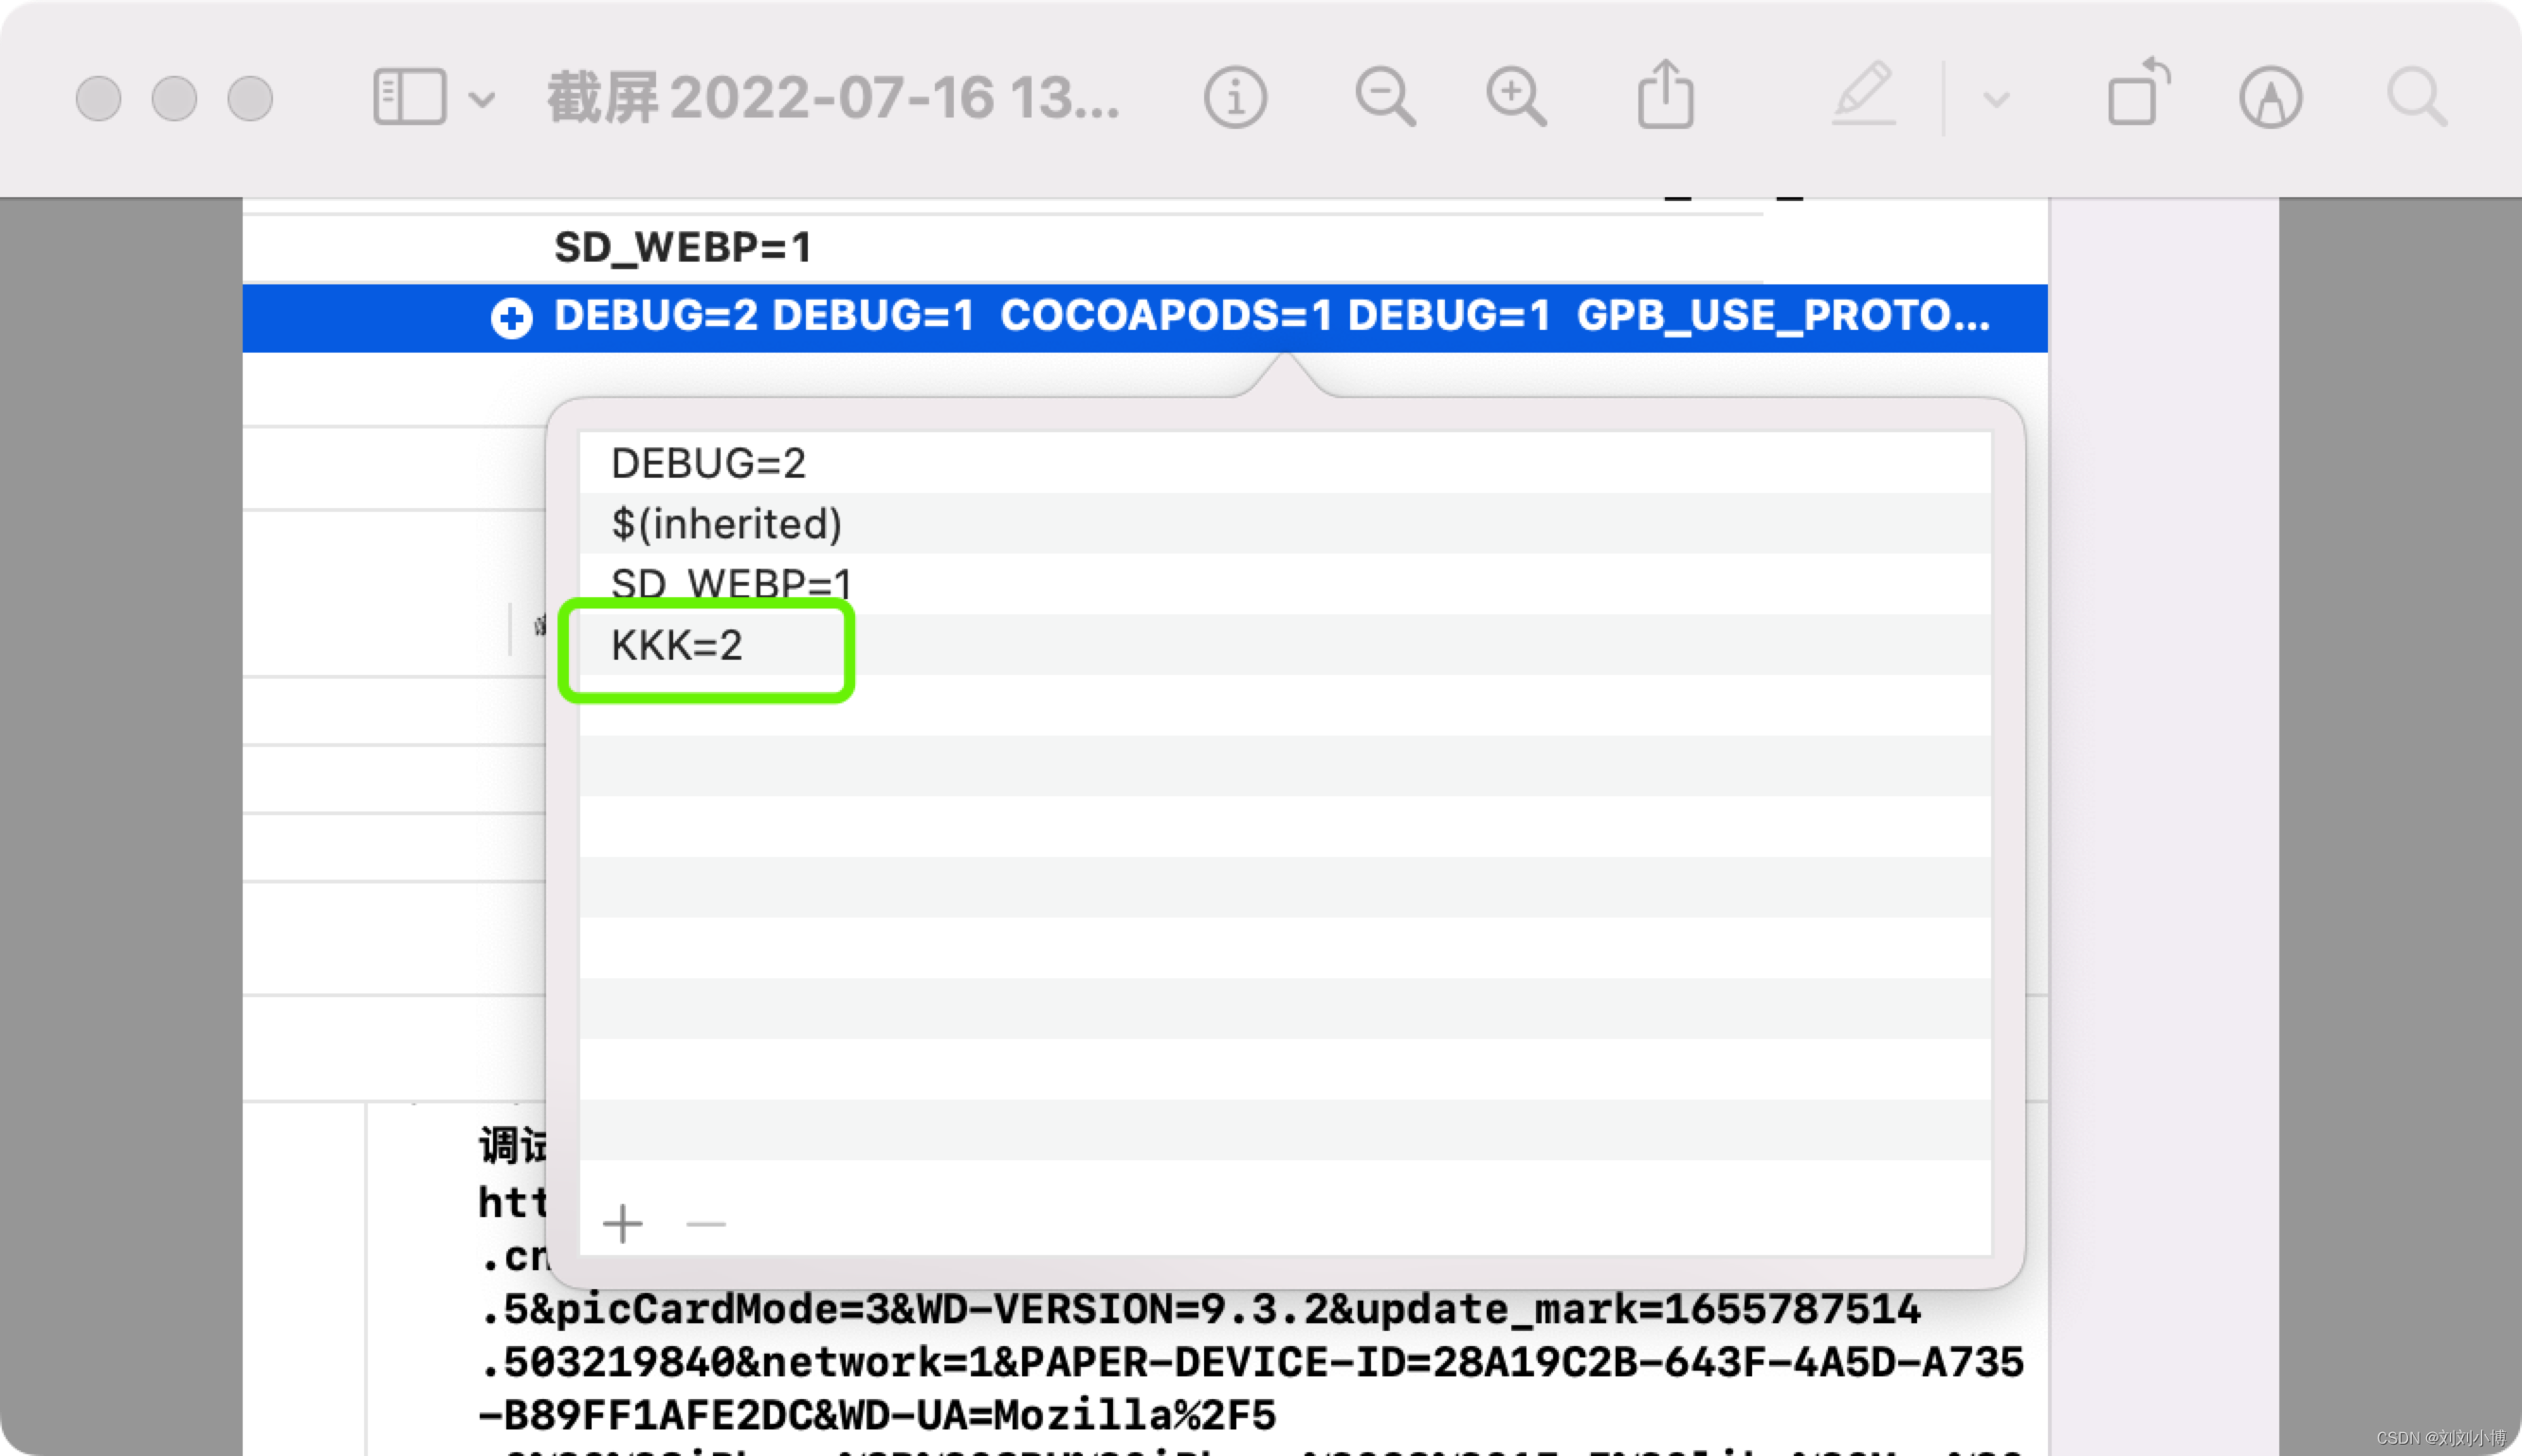The height and width of the screenshot is (1456, 2522).
Task: Click the plus circle on highlighted row
Action: coord(511,318)
